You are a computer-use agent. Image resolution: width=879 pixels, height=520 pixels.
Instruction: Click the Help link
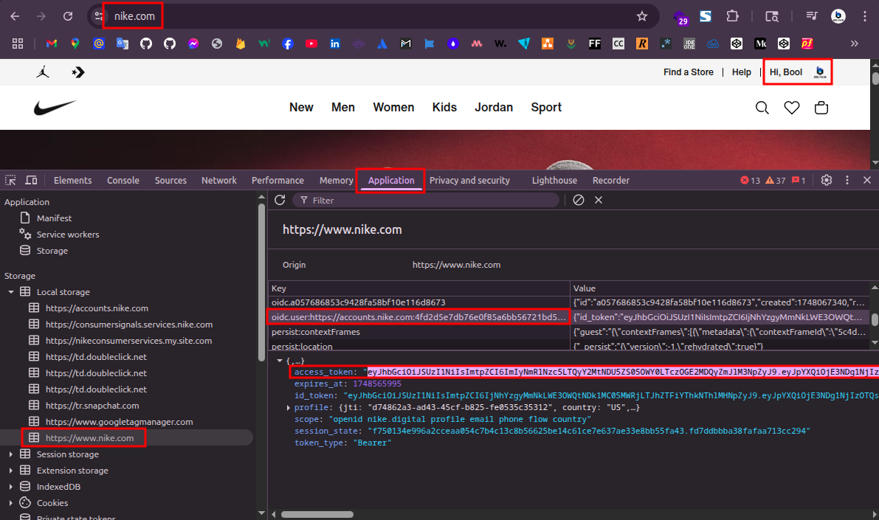[x=741, y=72]
